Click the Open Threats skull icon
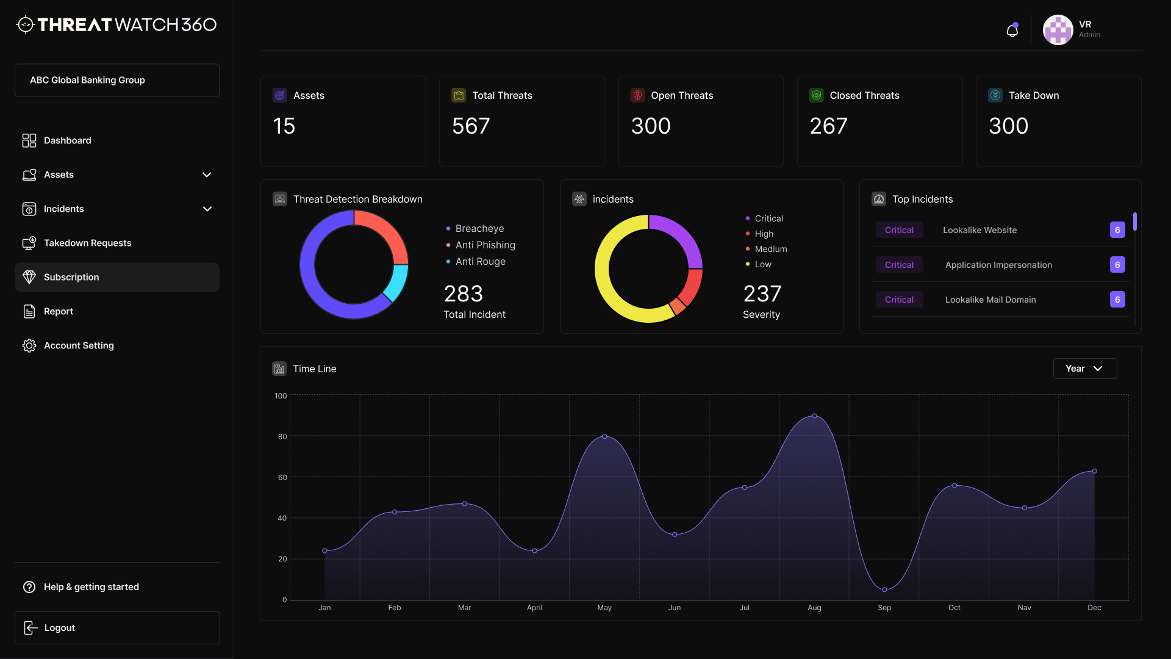This screenshot has height=659, width=1171. tap(637, 95)
